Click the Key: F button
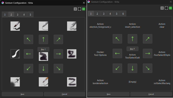The image size is (173, 98). click(x=132, y=49)
